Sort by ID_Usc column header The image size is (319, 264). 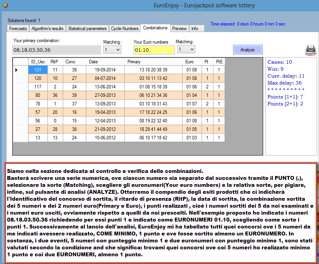[x=38, y=62]
